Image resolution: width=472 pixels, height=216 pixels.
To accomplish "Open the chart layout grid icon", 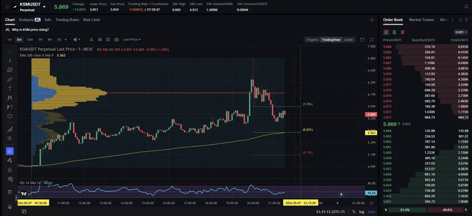I will pyautogui.click(x=108, y=39).
